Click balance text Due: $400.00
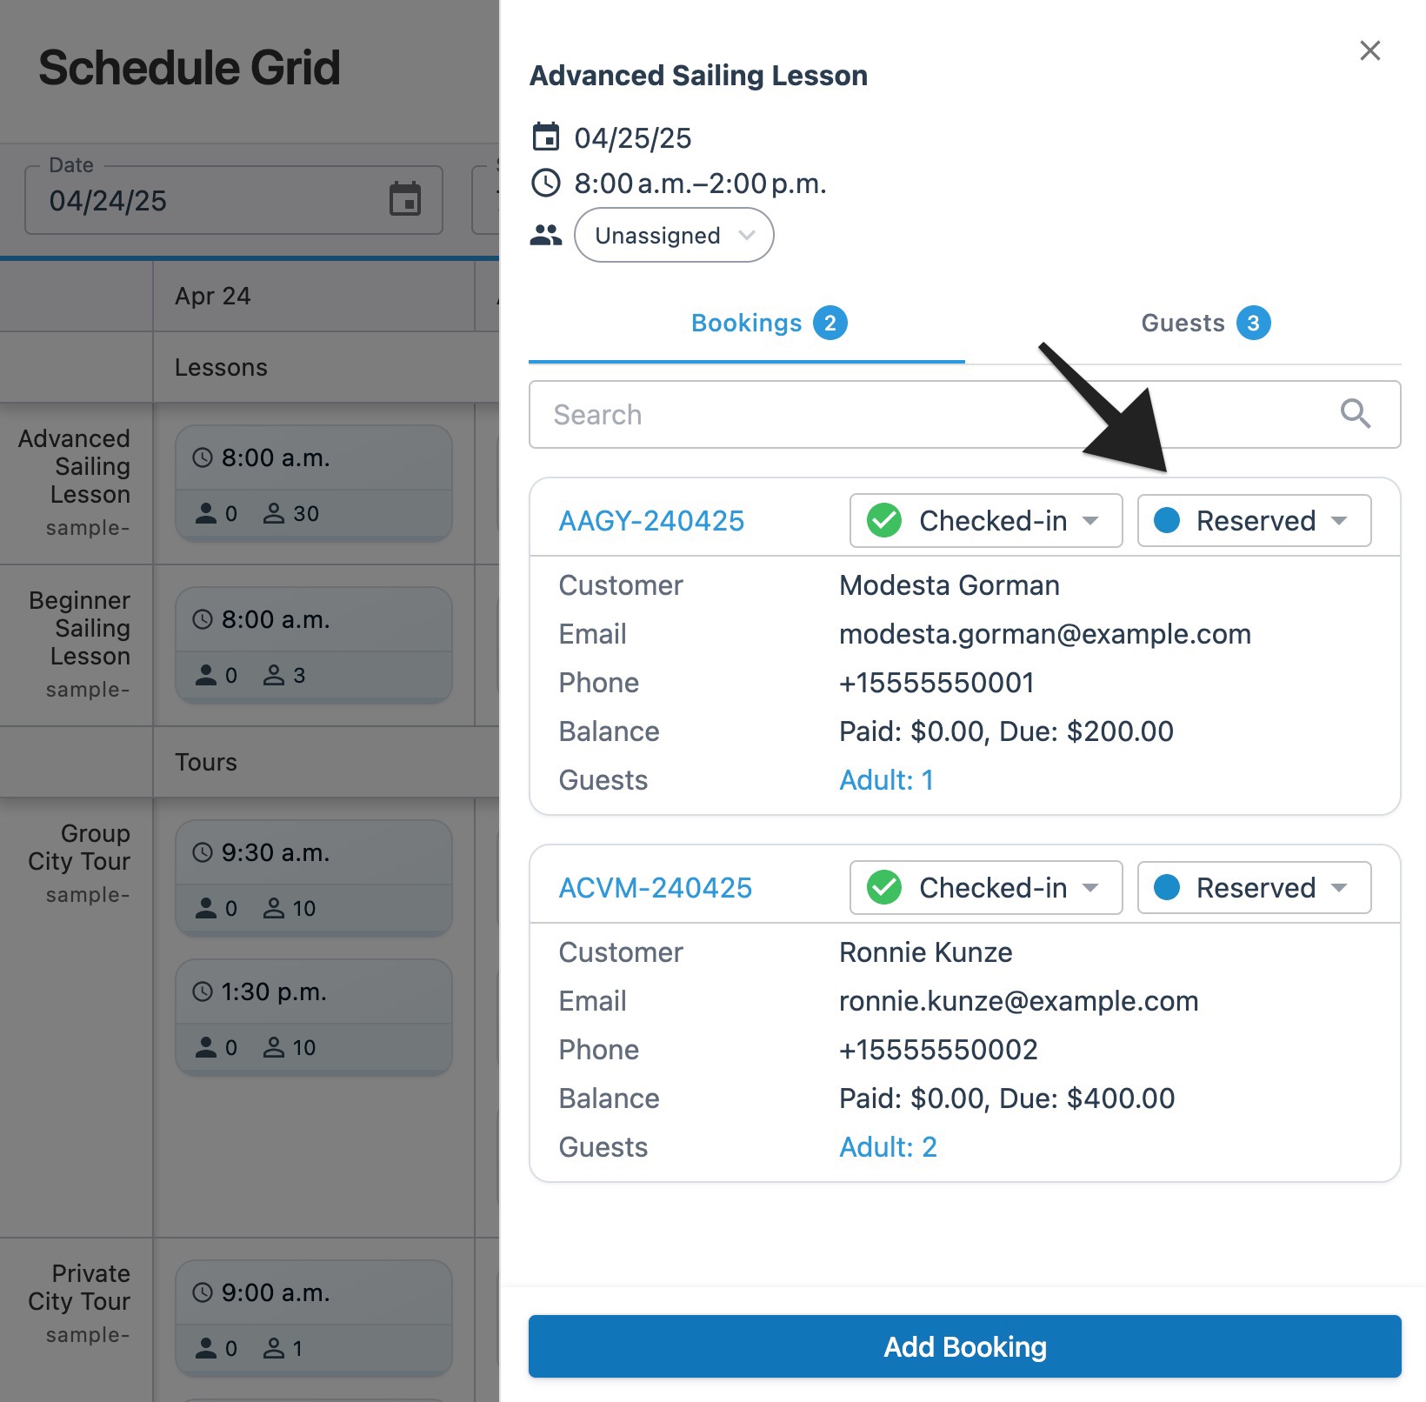Viewport: 1426px width, 1402px height. [x=1087, y=1098]
